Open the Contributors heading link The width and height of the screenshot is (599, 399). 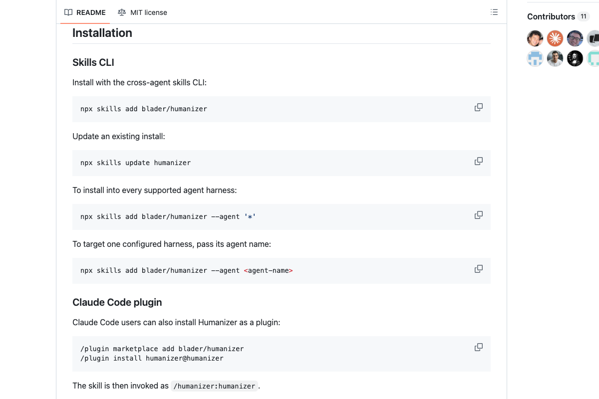[551, 16]
